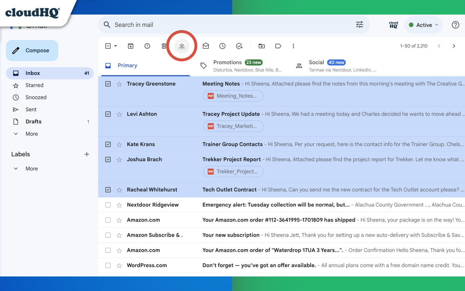The width and height of the screenshot is (465, 291).
Task: Apply a label to selected emails
Action: pos(278,46)
